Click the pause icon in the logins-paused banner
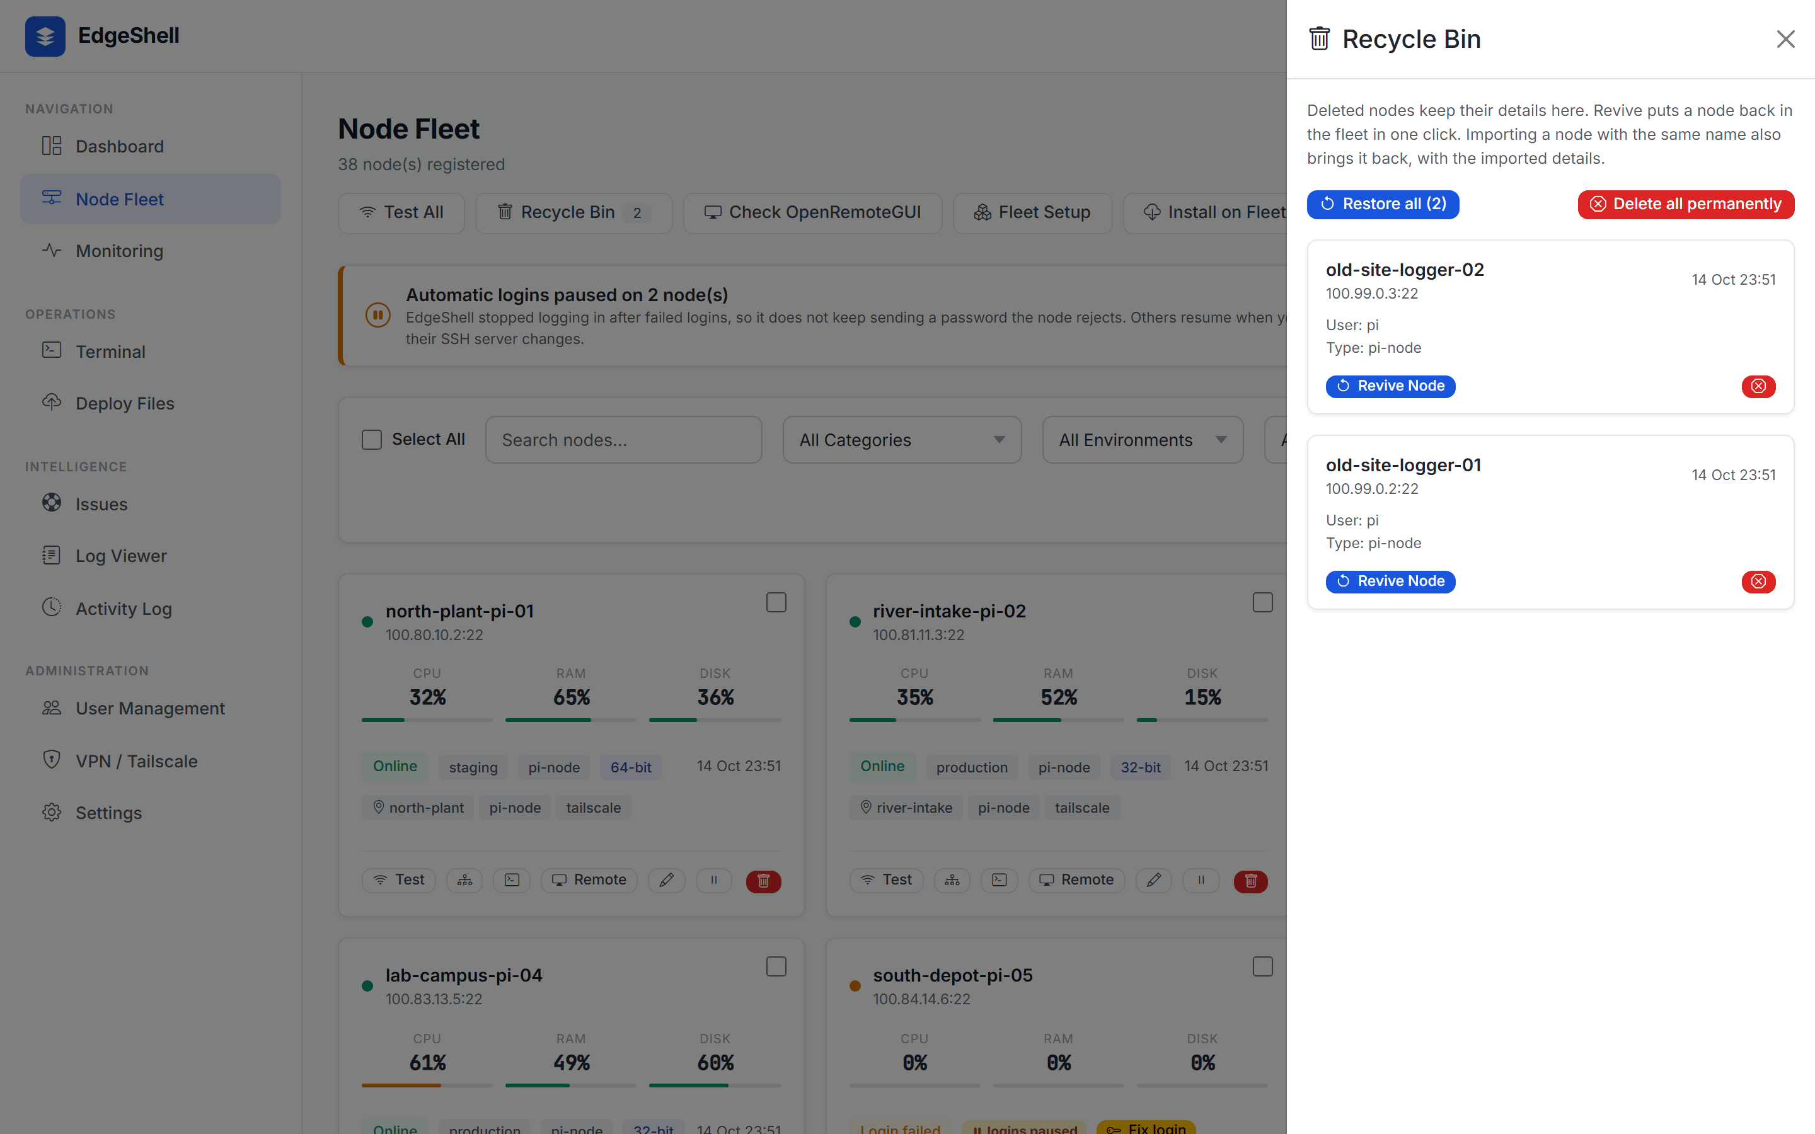Screen dimensions: 1815x1134 (378, 315)
